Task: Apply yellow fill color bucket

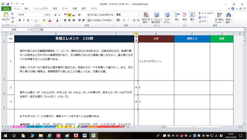Action: [x=44, y=20]
